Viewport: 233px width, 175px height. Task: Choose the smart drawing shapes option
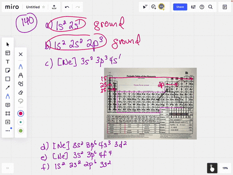point(20,84)
